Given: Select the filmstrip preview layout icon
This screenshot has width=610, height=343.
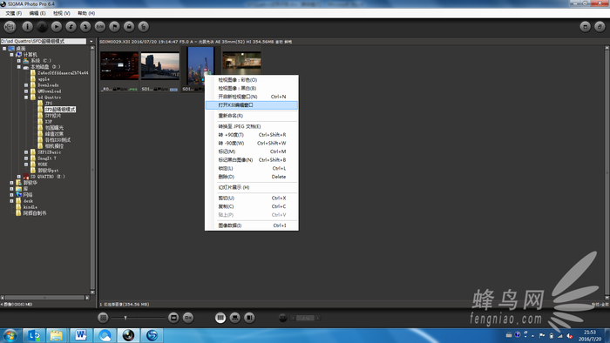Looking at the screenshot, I should (235, 318).
